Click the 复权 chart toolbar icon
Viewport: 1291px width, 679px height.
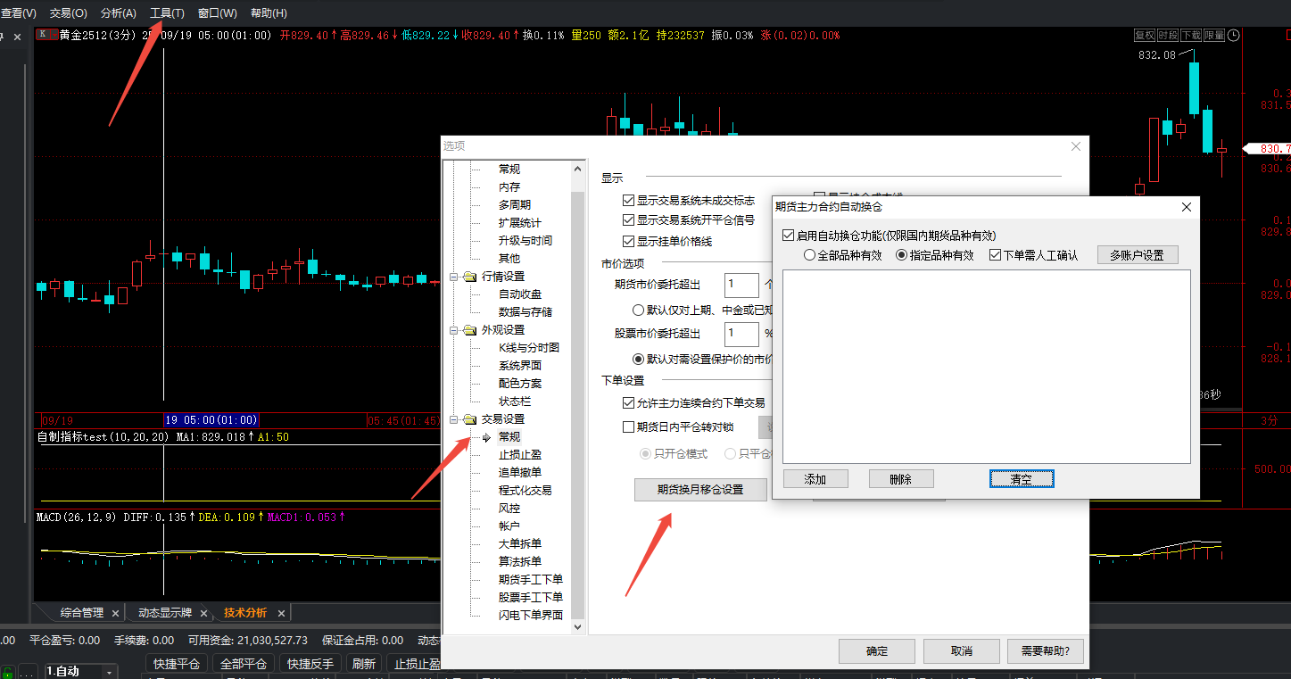pos(1145,36)
